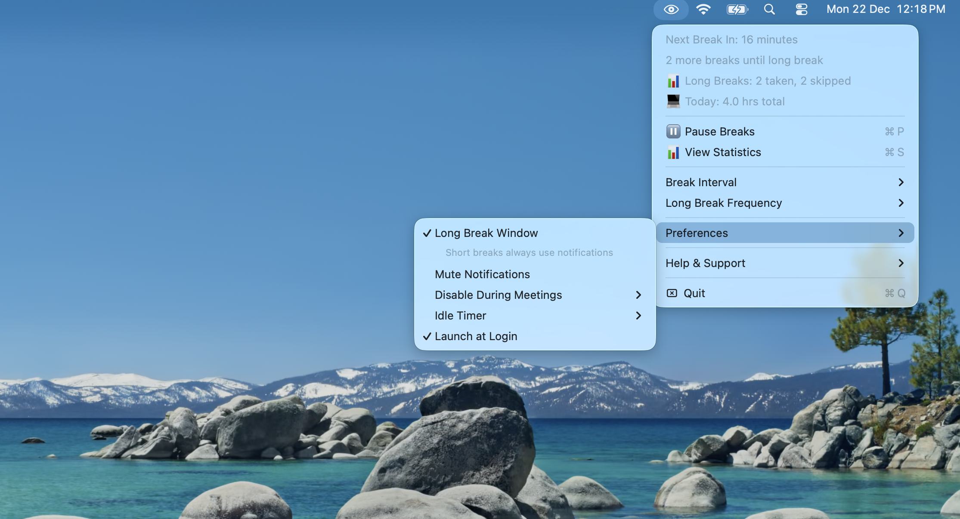Viewport: 960px width, 519px height.
Task: Enable Mute Notifications
Action: (x=482, y=274)
